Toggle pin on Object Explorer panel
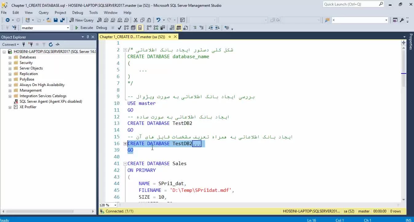 coord(88,37)
